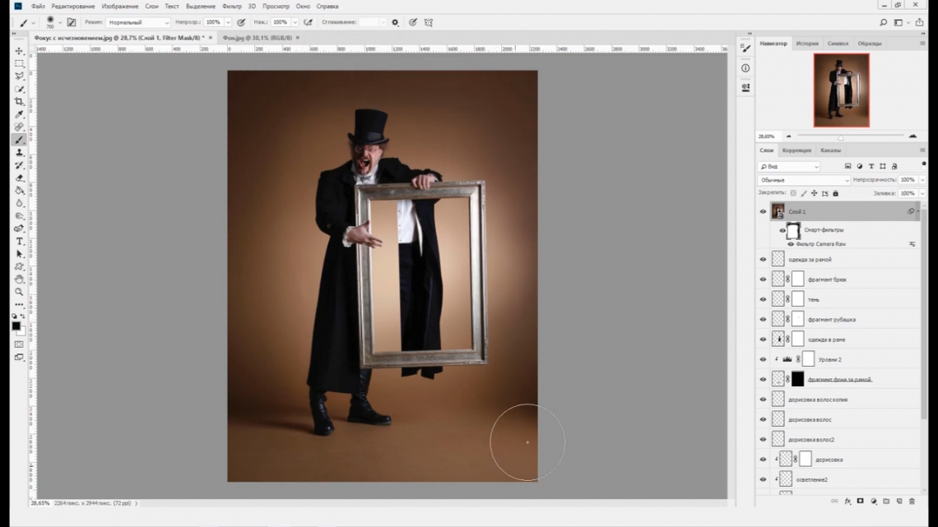Click the lock all icon
This screenshot has height=527, width=938.
(x=836, y=193)
